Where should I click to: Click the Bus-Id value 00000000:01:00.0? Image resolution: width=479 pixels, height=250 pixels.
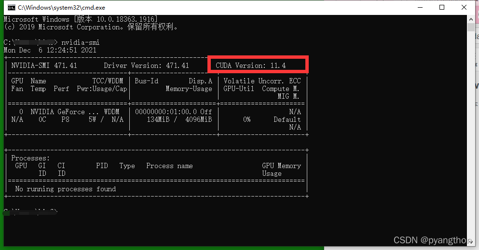click(x=165, y=112)
